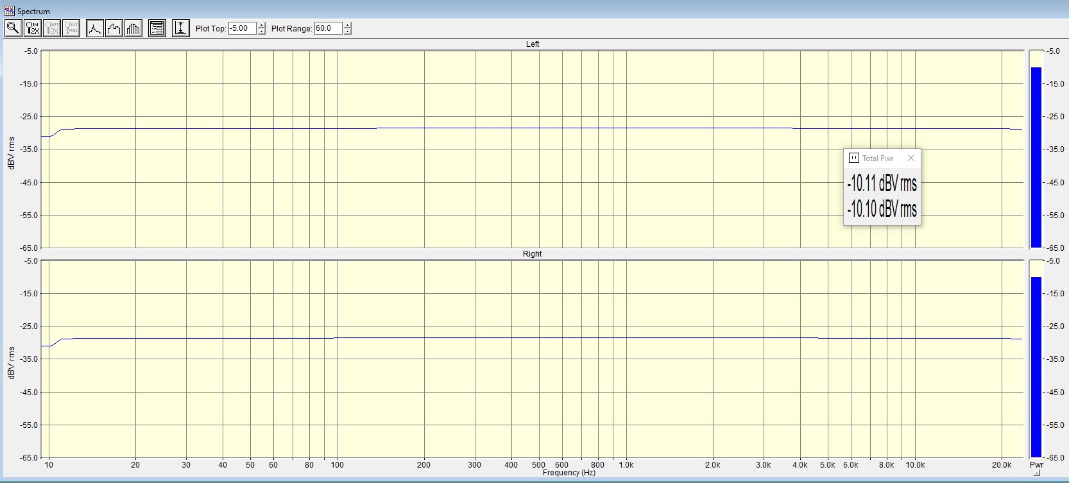Switch to line spectrum plot style
This screenshot has width=1069, height=483.
95,28
